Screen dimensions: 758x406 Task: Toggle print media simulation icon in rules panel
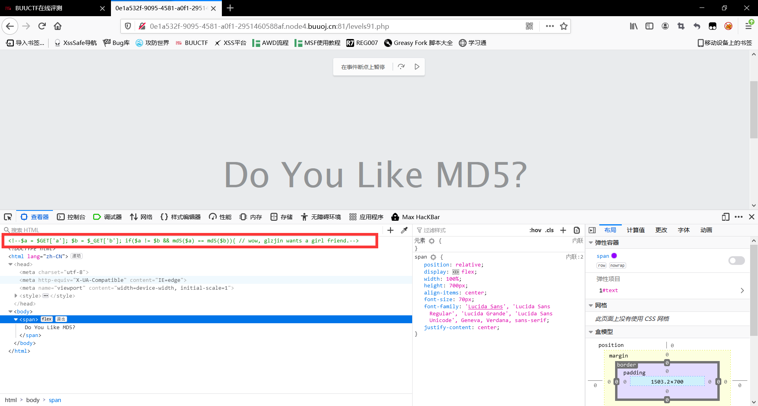point(577,230)
